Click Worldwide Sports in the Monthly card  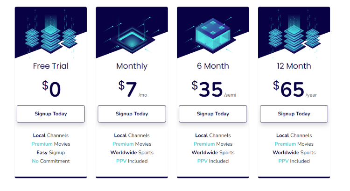click(x=132, y=153)
